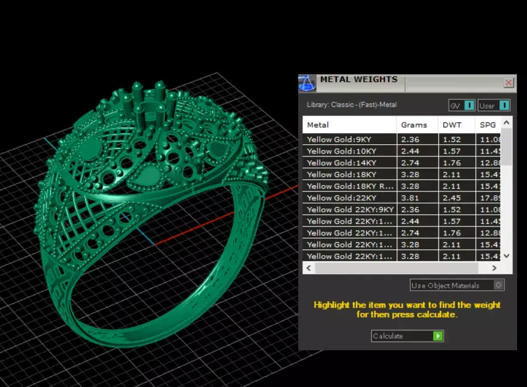
Task: Toggle the GV library switch
Action: (x=462, y=106)
